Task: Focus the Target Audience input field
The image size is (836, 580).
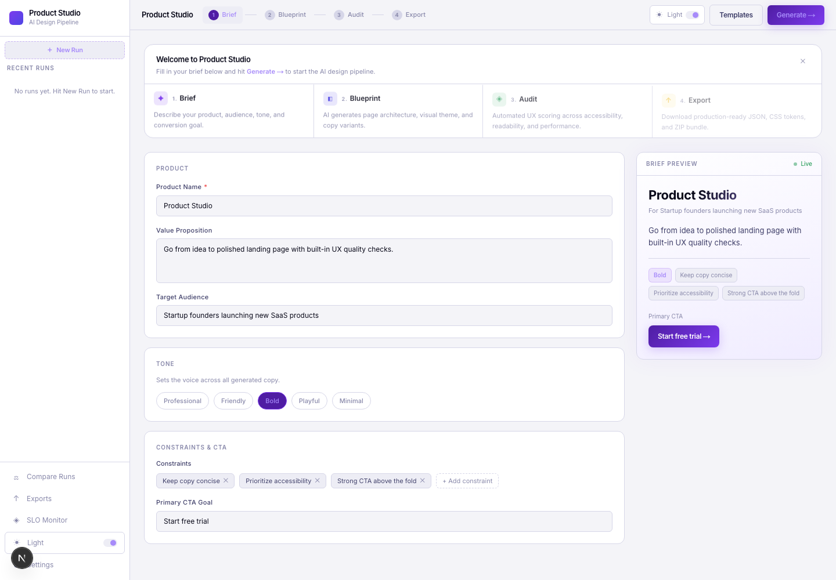Action: [x=384, y=316]
